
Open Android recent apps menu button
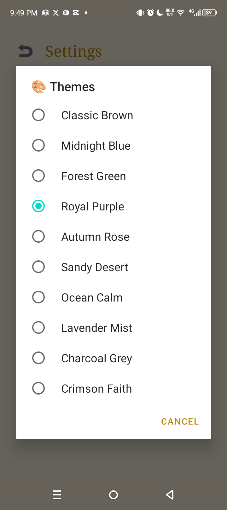click(57, 495)
